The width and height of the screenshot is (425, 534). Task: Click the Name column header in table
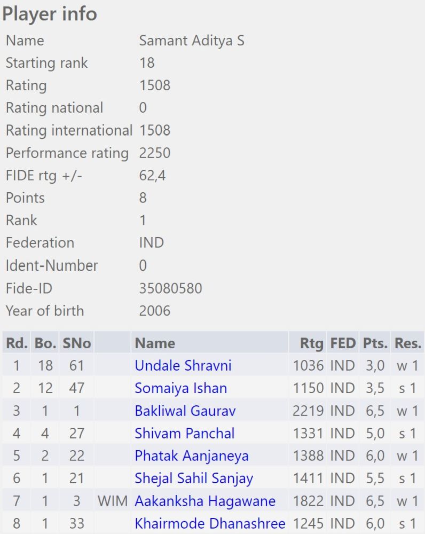click(x=155, y=343)
